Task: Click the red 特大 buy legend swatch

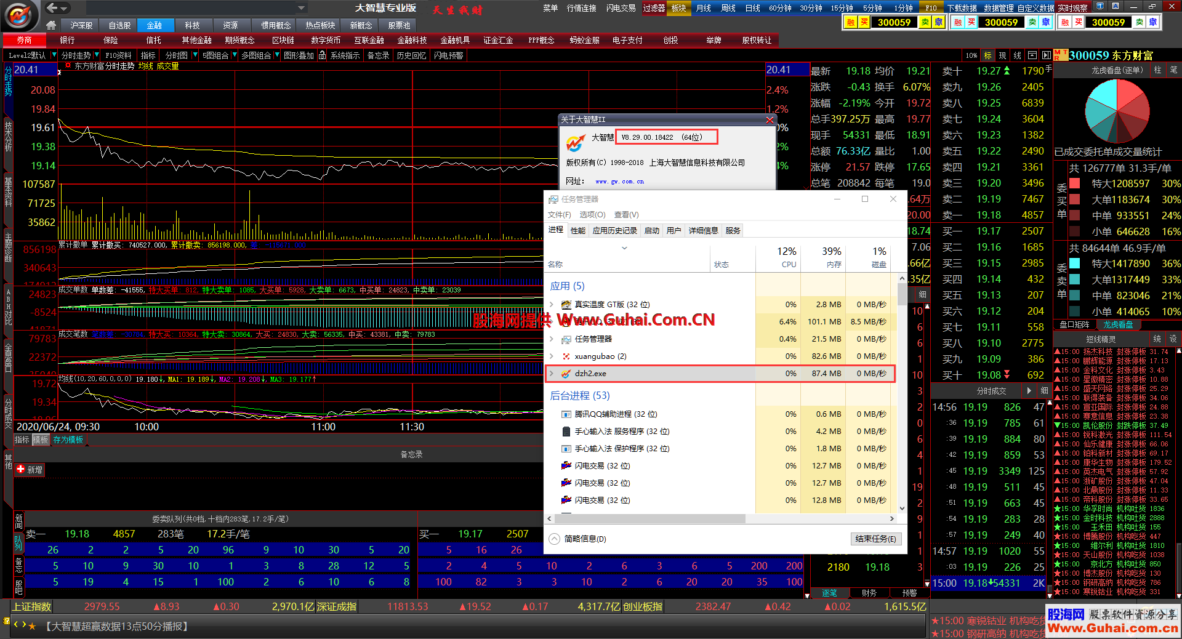Action: (1075, 183)
